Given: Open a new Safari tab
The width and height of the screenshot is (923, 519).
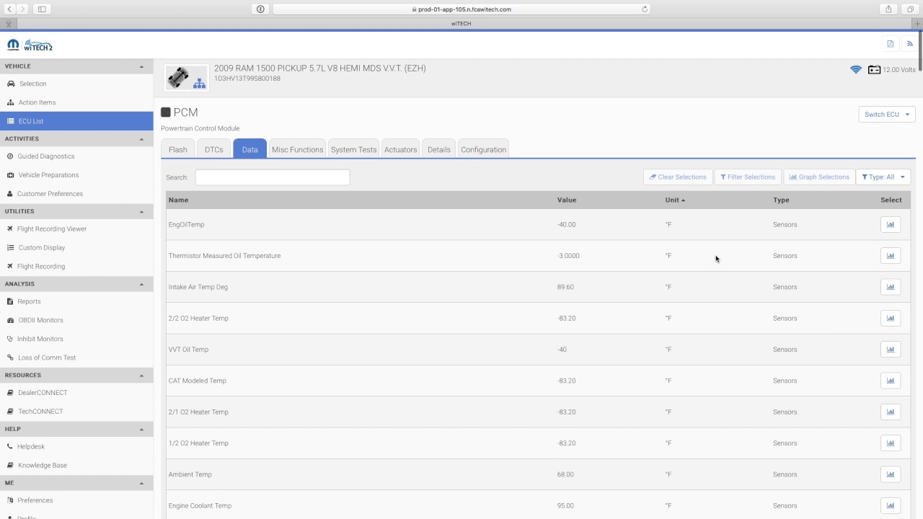Looking at the screenshot, I should pos(917,24).
